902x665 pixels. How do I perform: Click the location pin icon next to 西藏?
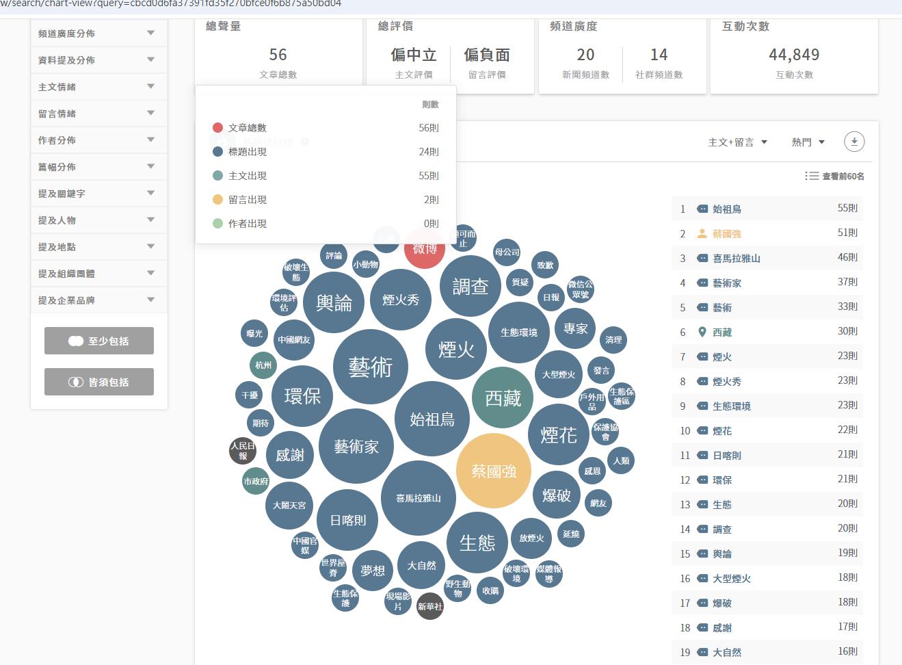tap(702, 332)
